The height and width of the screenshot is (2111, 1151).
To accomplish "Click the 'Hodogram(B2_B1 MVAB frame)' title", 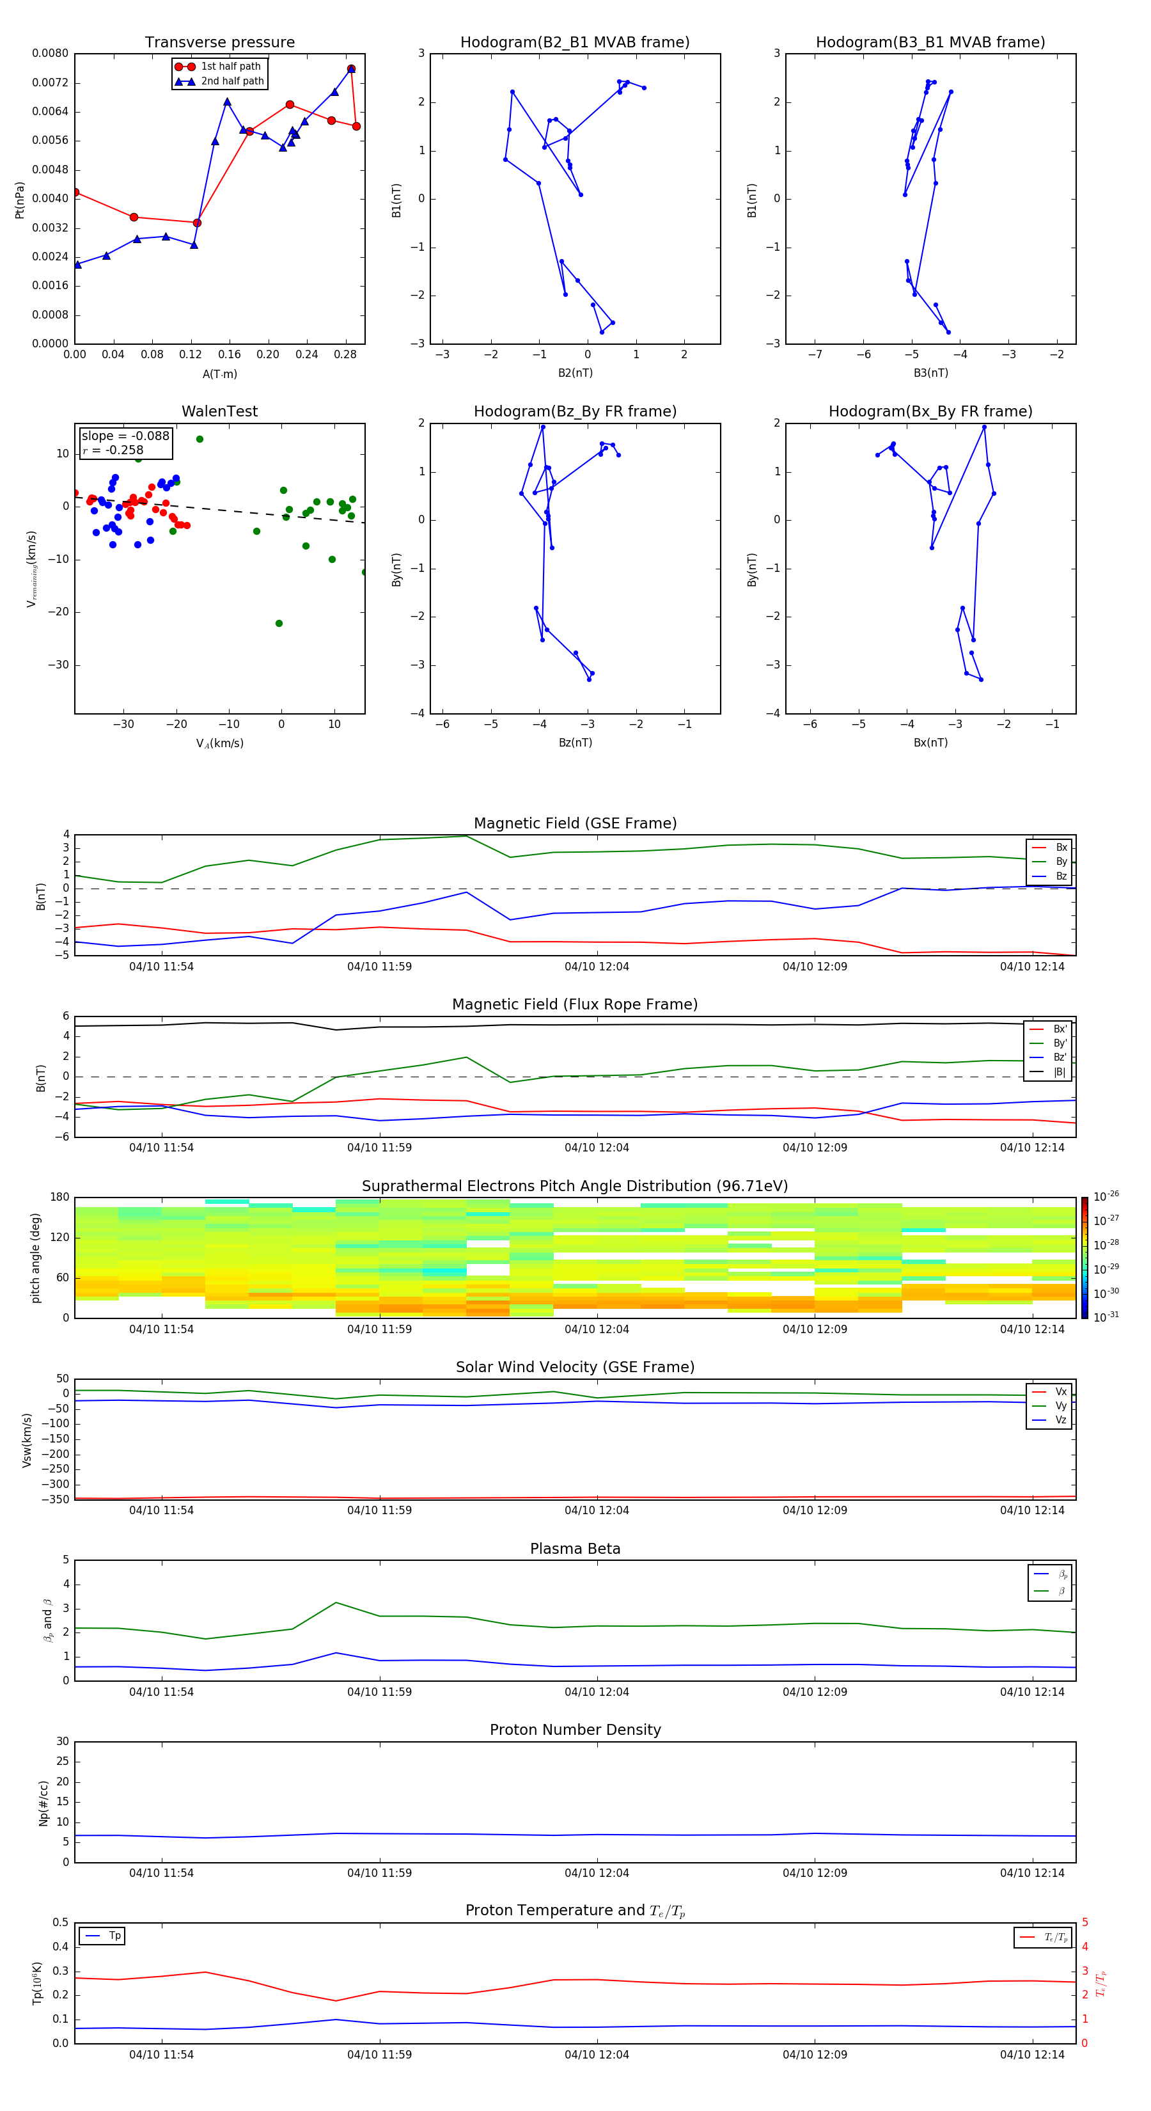I will point(575,43).
